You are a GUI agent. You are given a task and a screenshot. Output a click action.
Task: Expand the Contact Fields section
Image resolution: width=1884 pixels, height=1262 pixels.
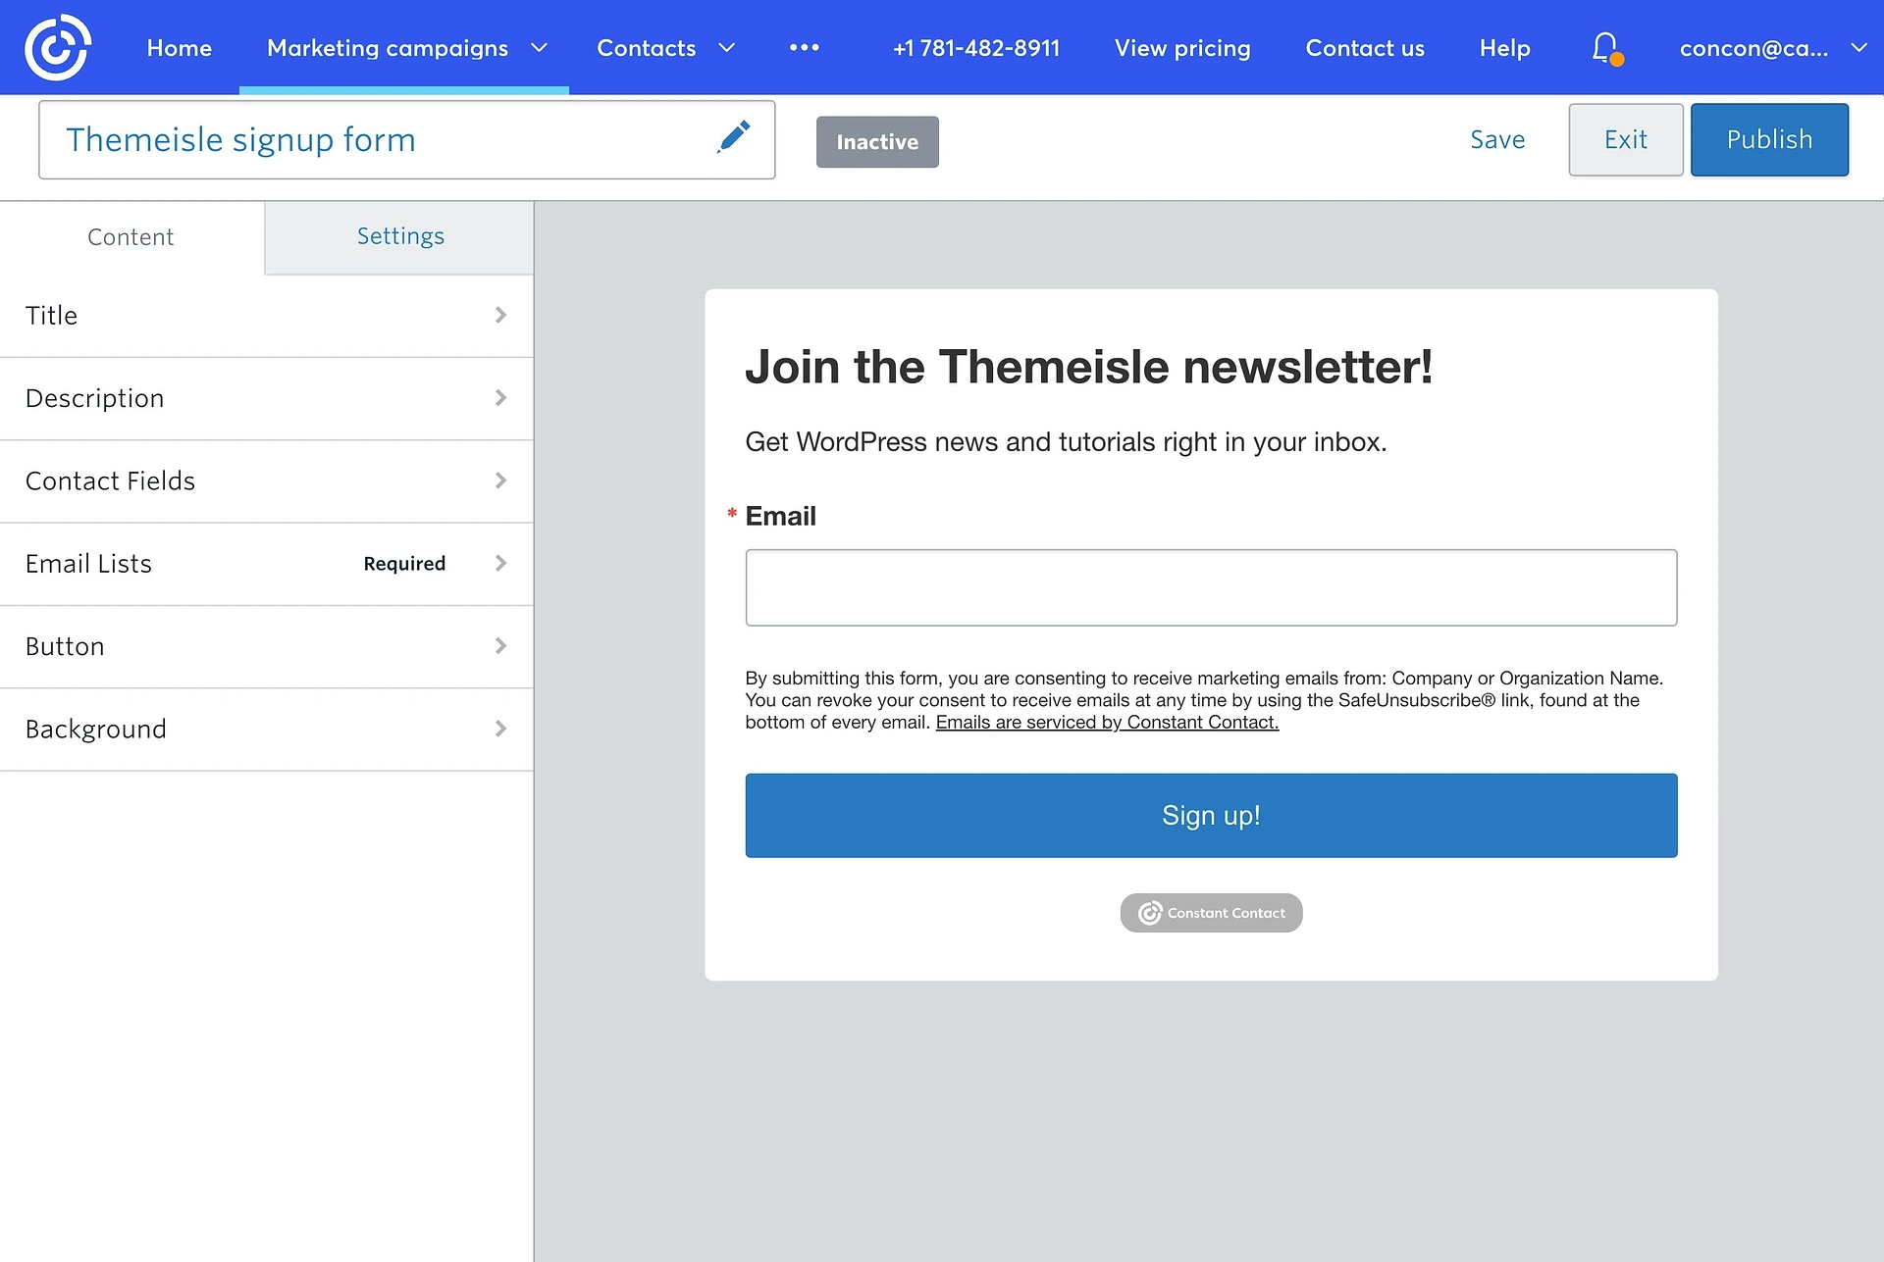266,479
